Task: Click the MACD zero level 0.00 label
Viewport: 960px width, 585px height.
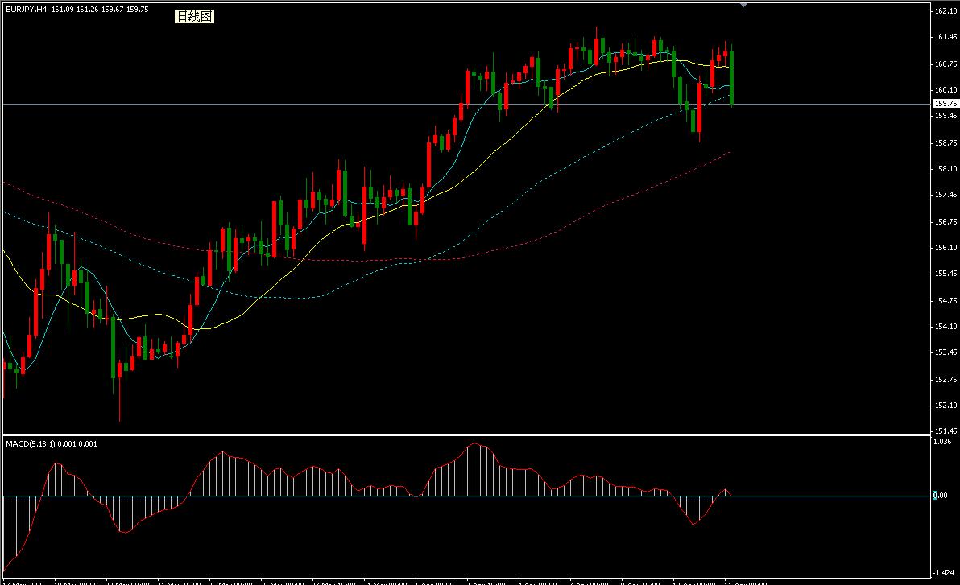Action: (941, 496)
